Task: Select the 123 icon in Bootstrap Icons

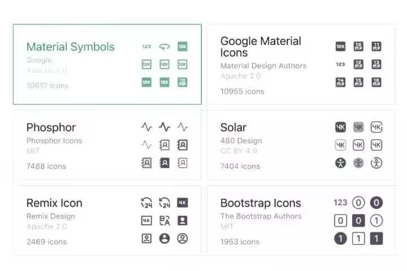Action: click(x=340, y=203)
